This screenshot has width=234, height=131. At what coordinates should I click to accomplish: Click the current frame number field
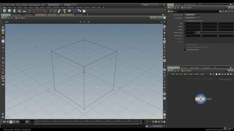pyautogui.click(x=22, y=122)
